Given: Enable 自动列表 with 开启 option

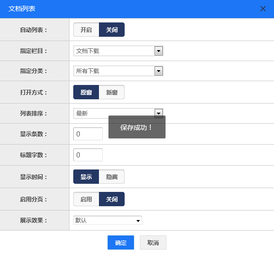Looking at the screenshot, I should point(86,30).
